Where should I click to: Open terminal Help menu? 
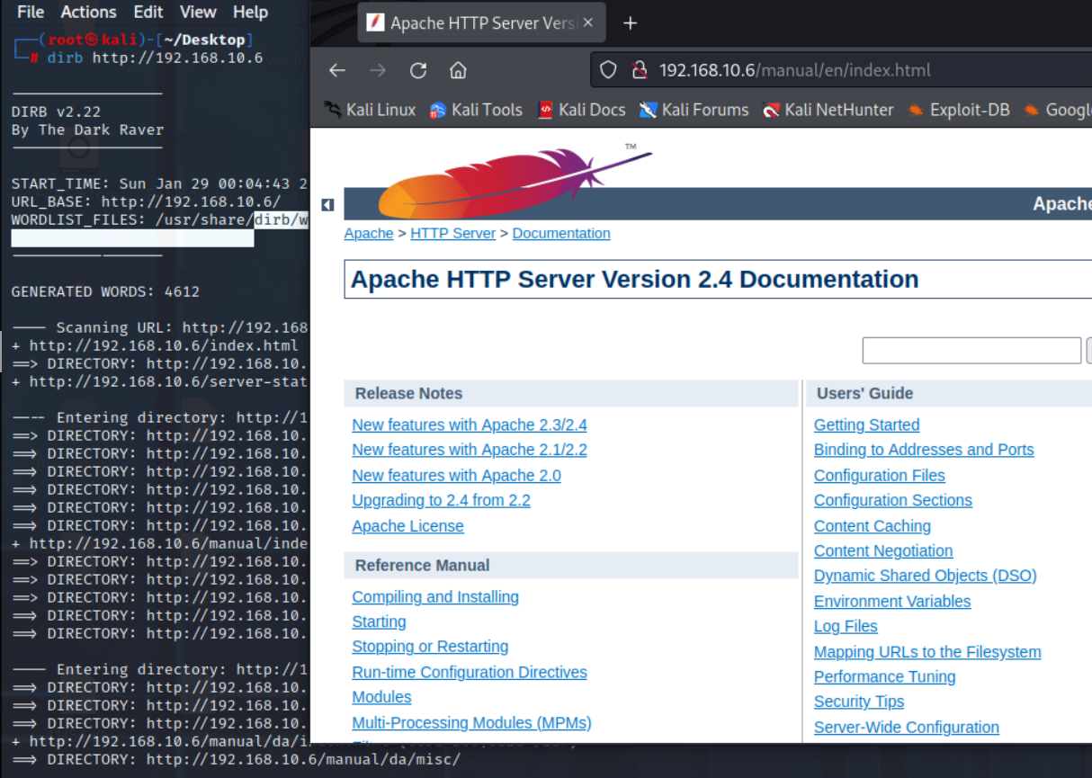(x=250, y=12)
